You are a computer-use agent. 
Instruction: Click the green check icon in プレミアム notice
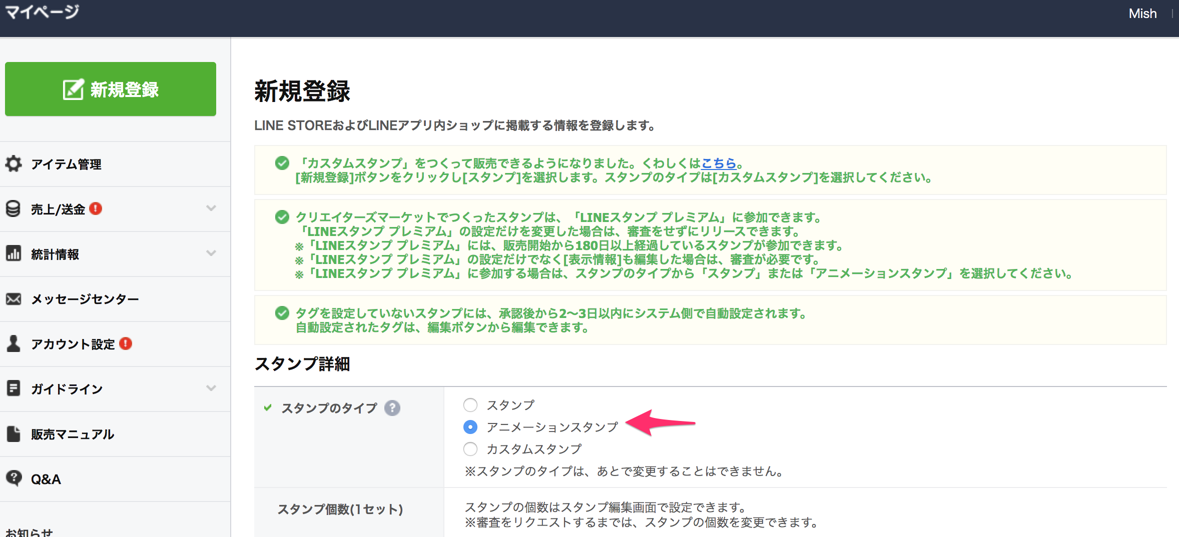[282, 217]
